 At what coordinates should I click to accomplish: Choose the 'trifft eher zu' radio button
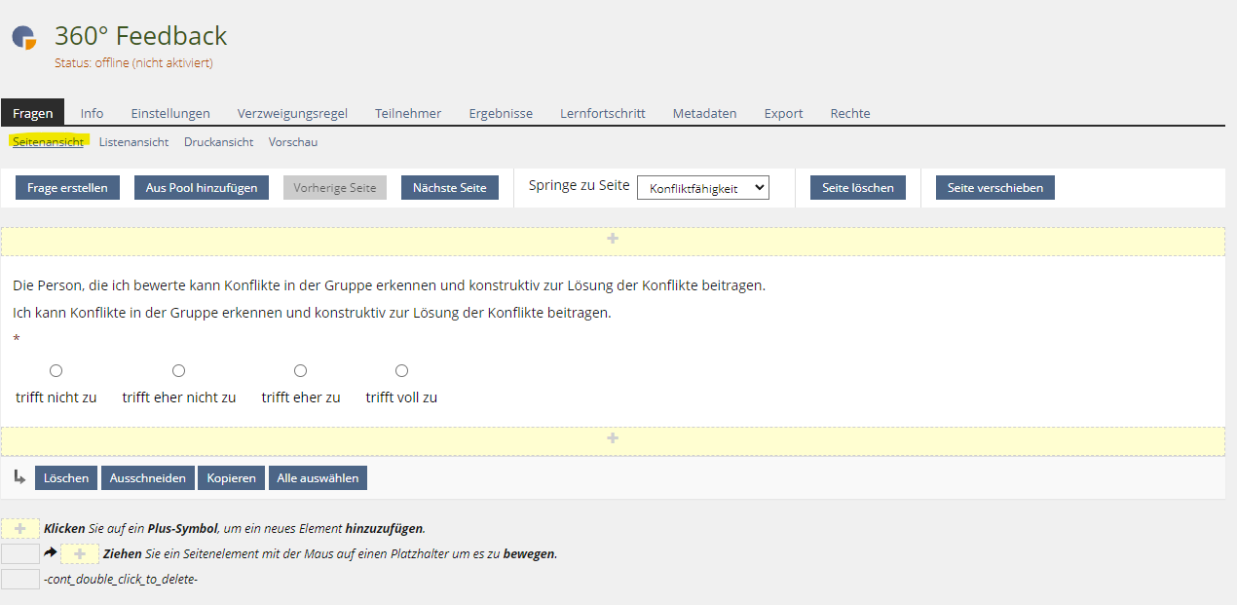tap(300, 370)
